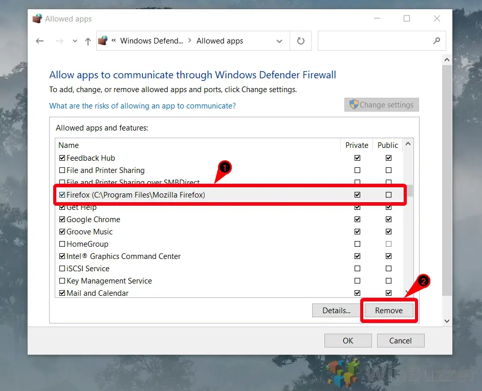Go back with the back arrow
Screen dimensions: 482x391
coord(39,41)
